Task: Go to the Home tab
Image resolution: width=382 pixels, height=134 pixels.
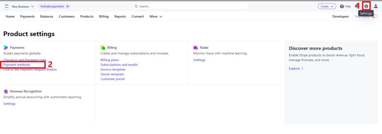Action: tap(10, 16)
